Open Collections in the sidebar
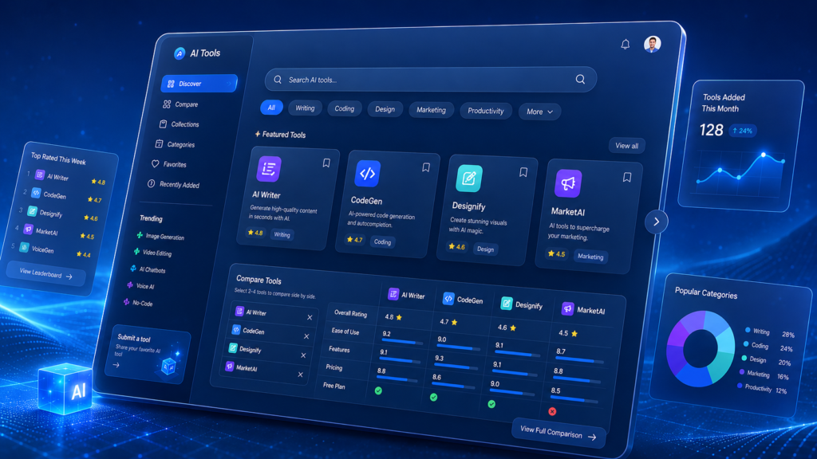This screenshot has width=817, height=459. (x=180, y=124)
